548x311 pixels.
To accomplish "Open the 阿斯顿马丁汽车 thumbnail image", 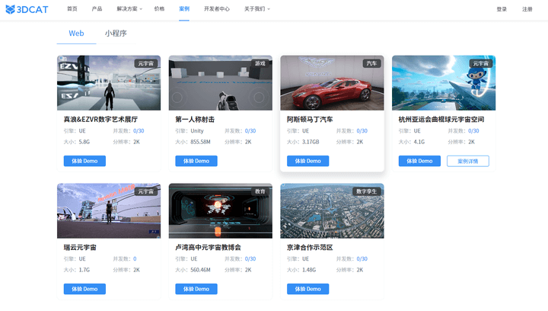I will (332, 83).
